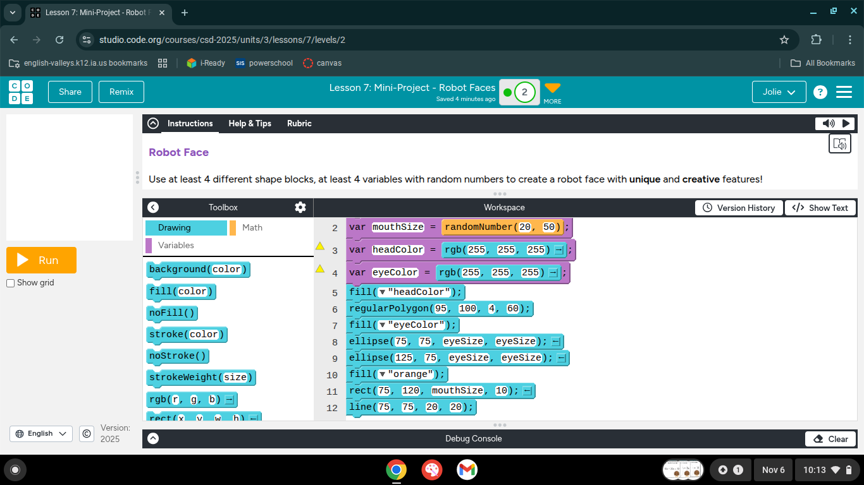Click the copyright icon
The image size is (864, 485).
pos(87,434)
